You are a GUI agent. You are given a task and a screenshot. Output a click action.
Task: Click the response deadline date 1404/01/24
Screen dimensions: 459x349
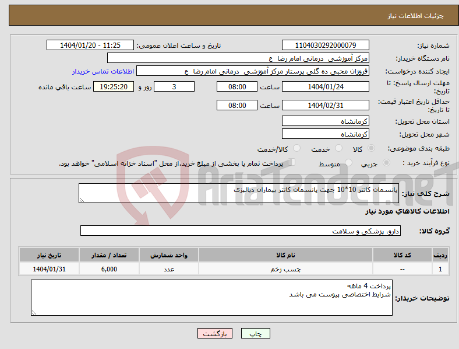(x=325, y=86)
